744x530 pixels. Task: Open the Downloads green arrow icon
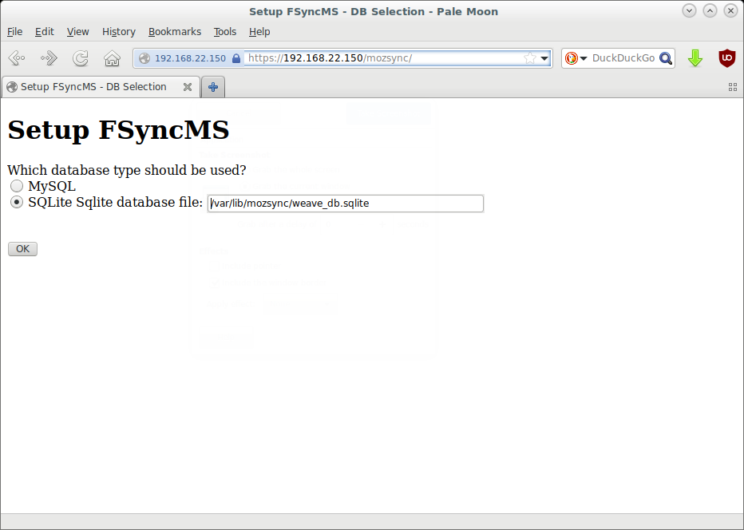pos(695,58)
